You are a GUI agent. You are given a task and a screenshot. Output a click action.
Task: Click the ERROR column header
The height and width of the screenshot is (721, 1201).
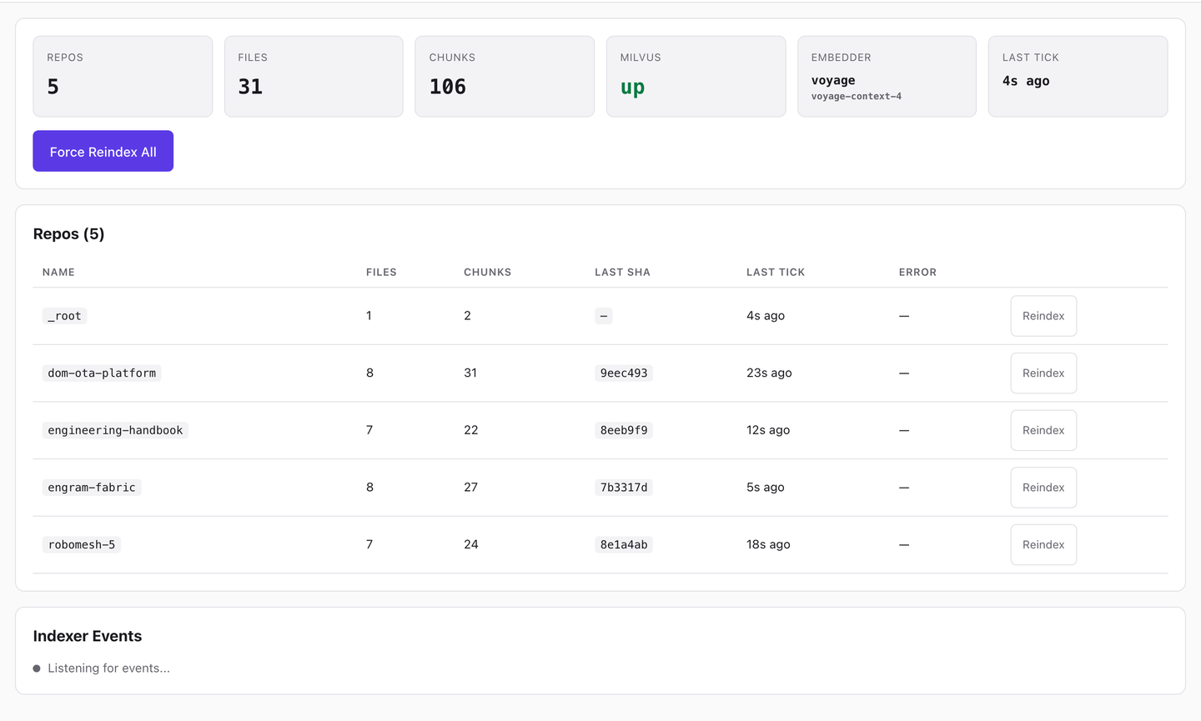(x=917, y=273)
